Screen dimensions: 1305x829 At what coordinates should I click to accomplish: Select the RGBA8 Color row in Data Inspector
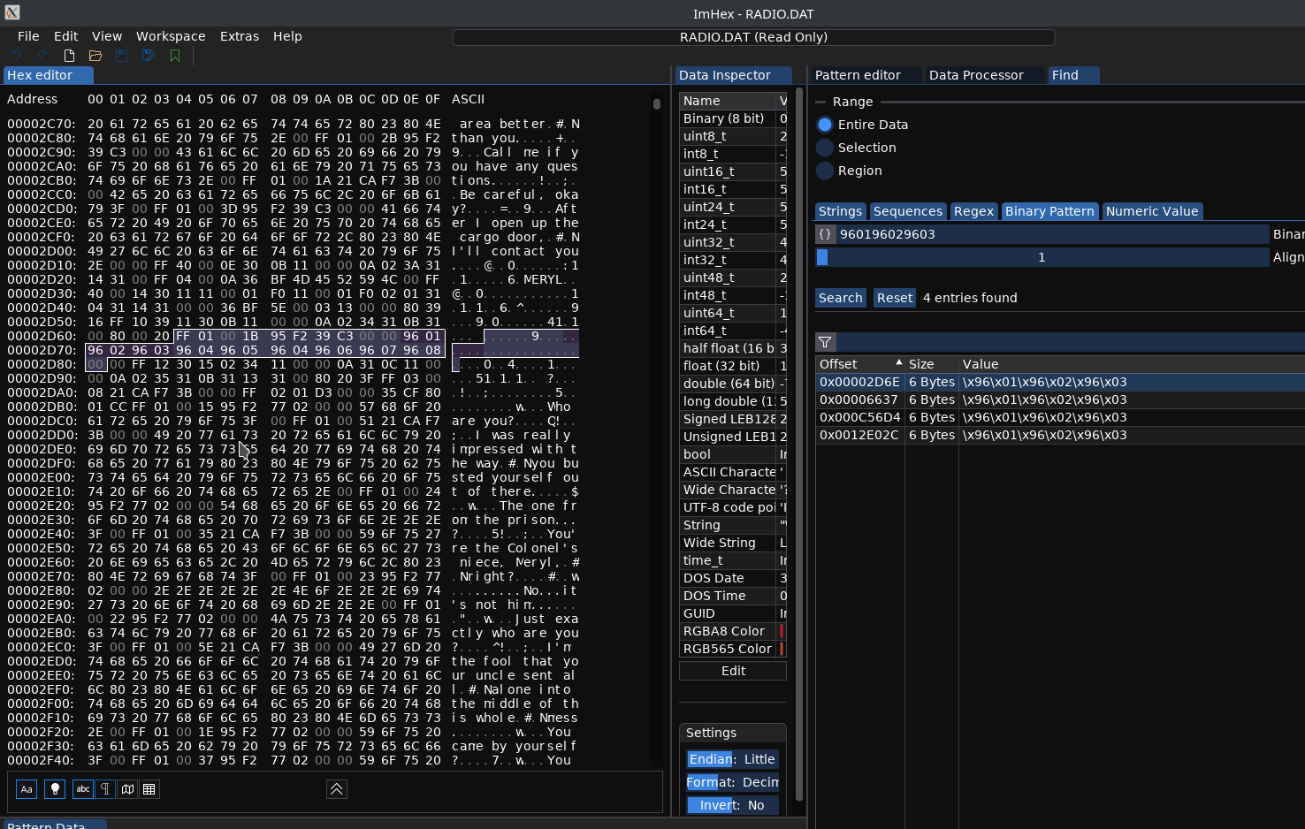coord(727,631)
